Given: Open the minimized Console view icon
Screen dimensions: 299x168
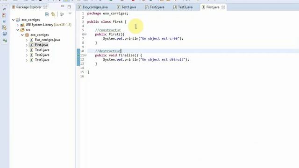Looking at the screenshot, I should [x=4, y=34].
